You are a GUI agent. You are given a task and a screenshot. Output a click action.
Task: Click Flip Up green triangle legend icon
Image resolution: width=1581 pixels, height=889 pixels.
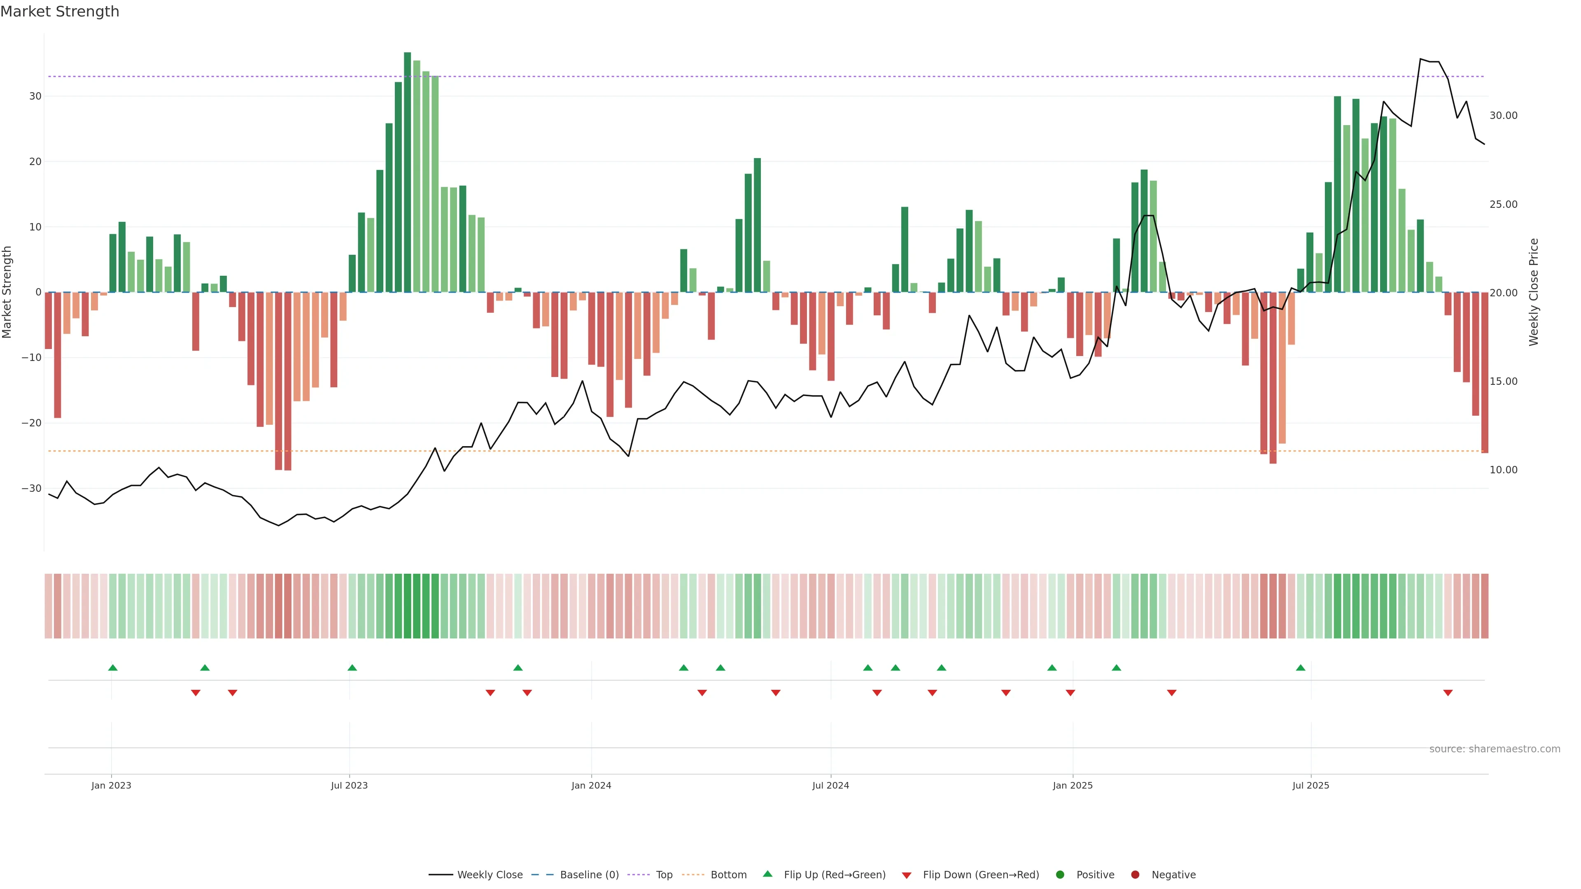coord(767,874)
